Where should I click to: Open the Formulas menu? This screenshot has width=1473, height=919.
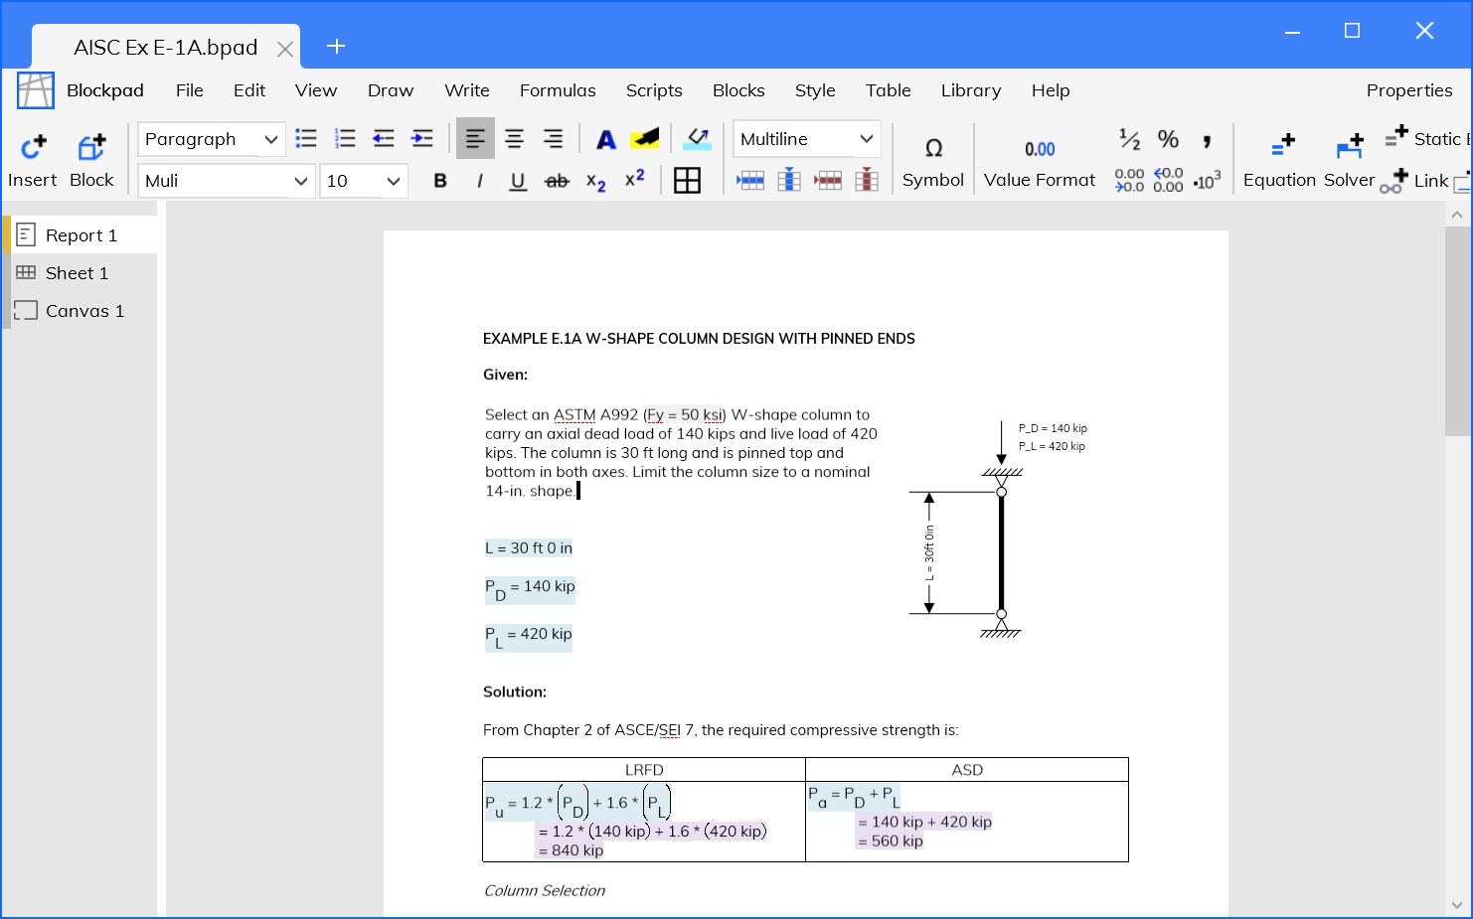click(558, 90)
